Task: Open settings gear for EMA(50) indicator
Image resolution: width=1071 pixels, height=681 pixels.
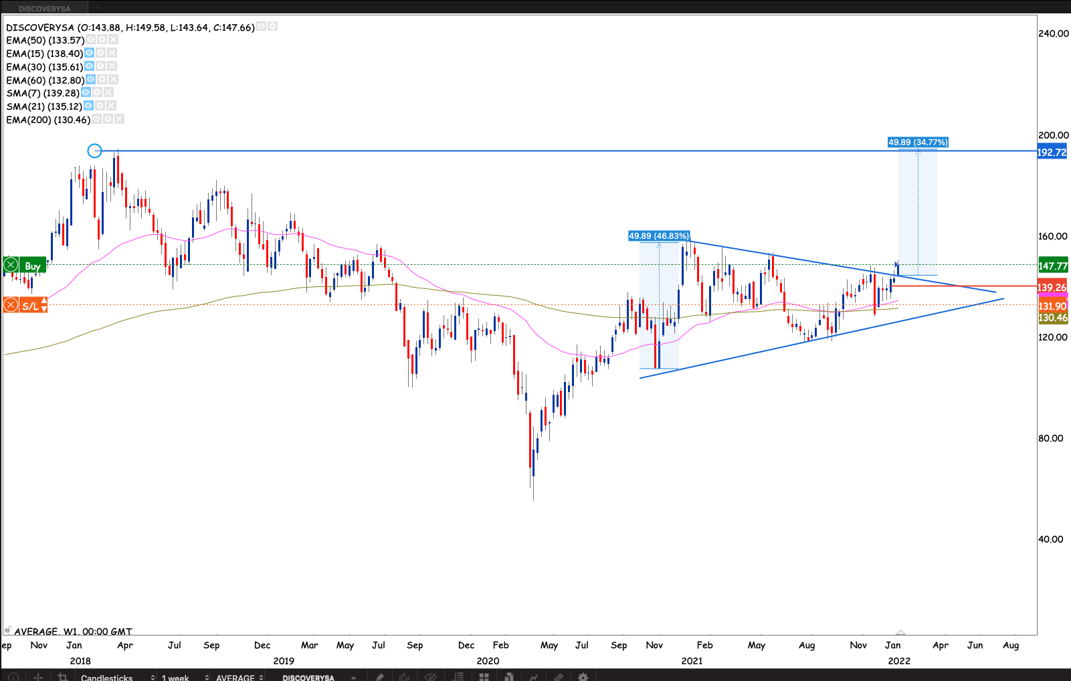Action: (x=102, y=40)
